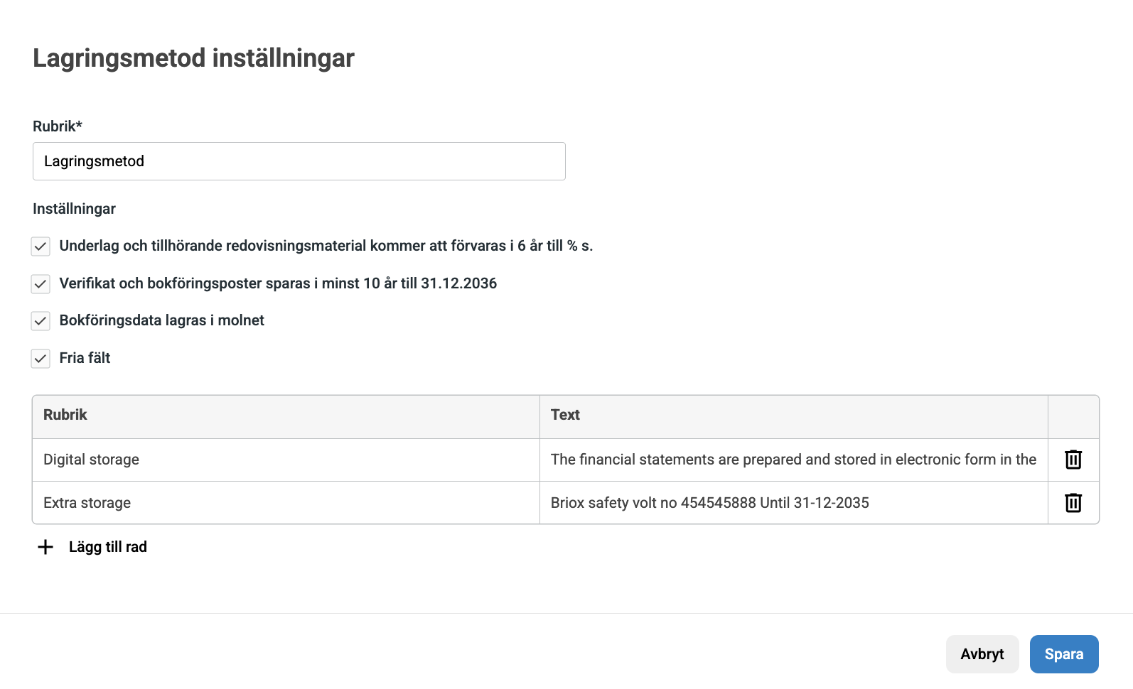Toggle the 'Verifikat och bokföringsposter' checkbox
This screenshot has height=689, width=1133.
click(41, 284)
